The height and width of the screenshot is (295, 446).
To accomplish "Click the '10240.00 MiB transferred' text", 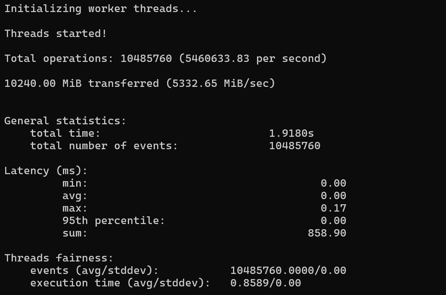I will pyautogui.click(x=82, y=83).
